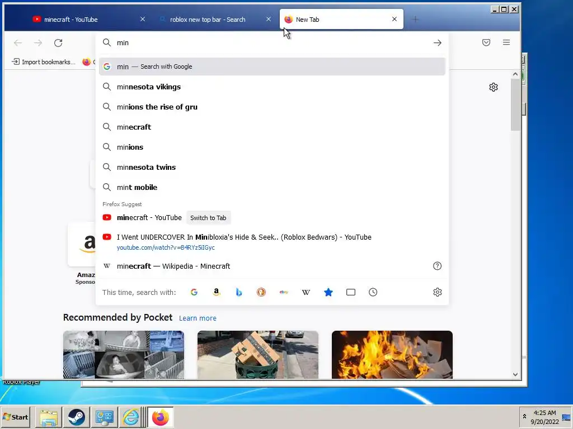Open Internet Explorer from the taskbar

[x=130, y=417]
